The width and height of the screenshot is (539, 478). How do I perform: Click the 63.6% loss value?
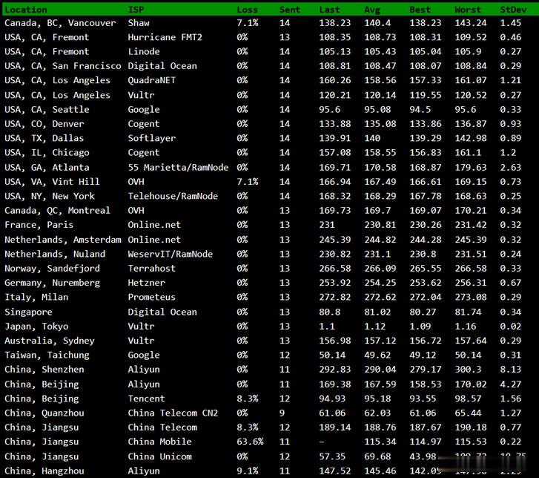click(250, 442)
